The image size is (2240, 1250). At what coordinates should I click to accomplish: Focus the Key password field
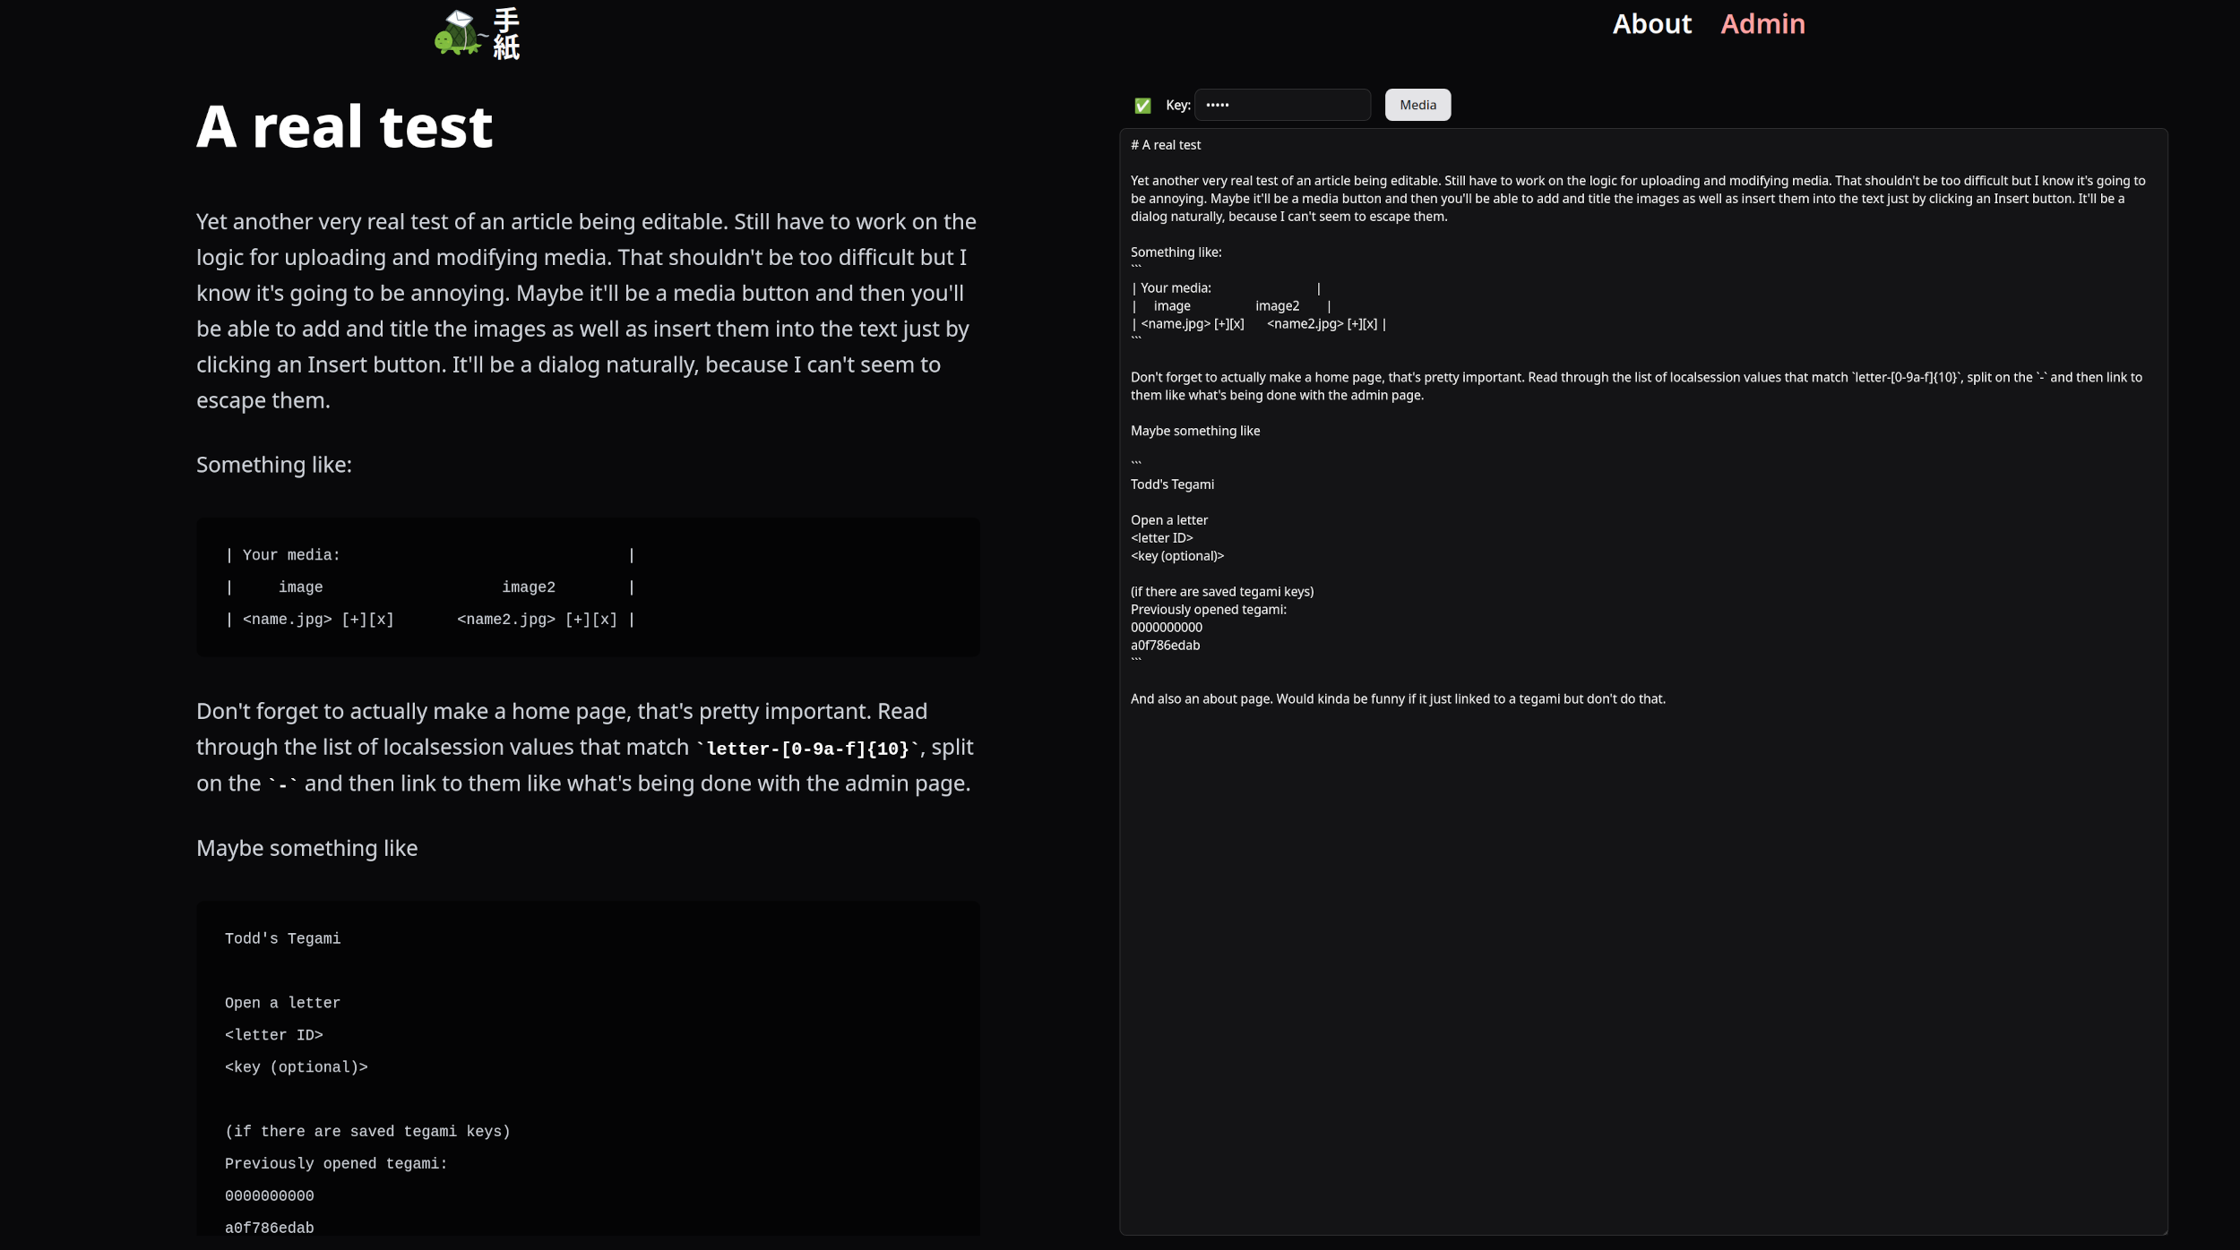point(1281,105)
